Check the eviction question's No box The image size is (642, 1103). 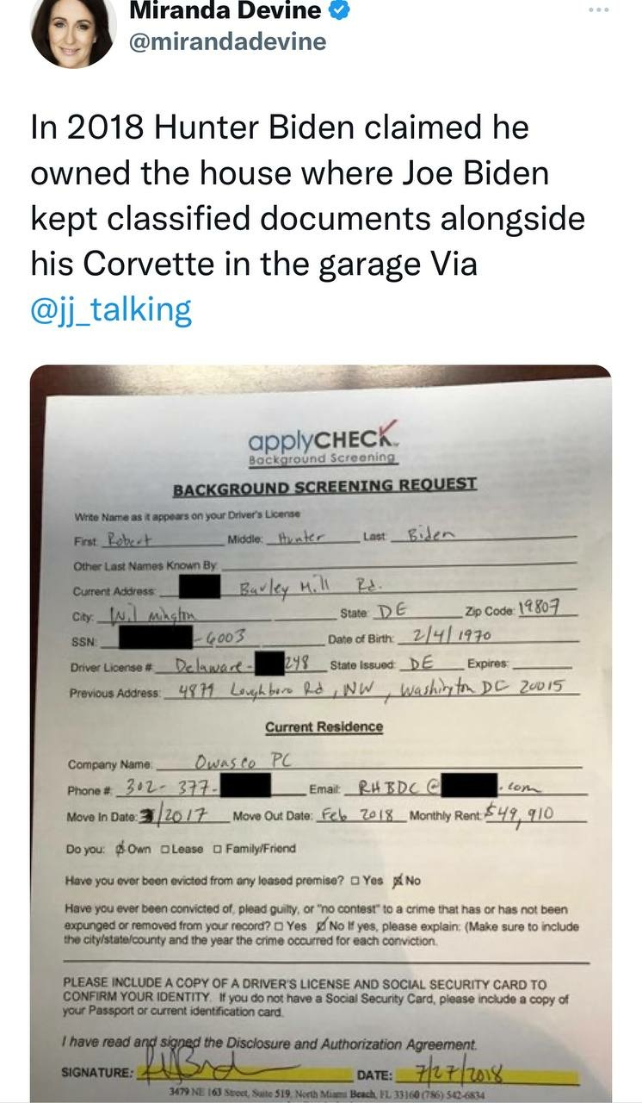click(x=398, y=881)
